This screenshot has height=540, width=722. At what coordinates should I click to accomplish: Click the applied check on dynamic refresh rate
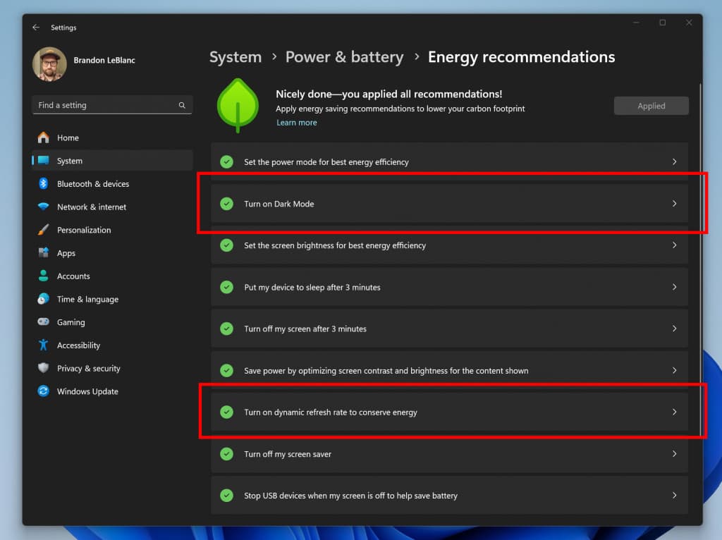(x=226, y=412)
